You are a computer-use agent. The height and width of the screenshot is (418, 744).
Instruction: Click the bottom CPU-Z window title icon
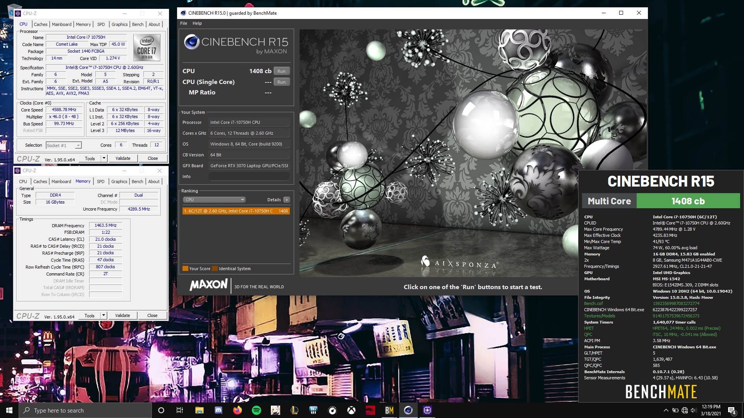click(x=17, y=170)
